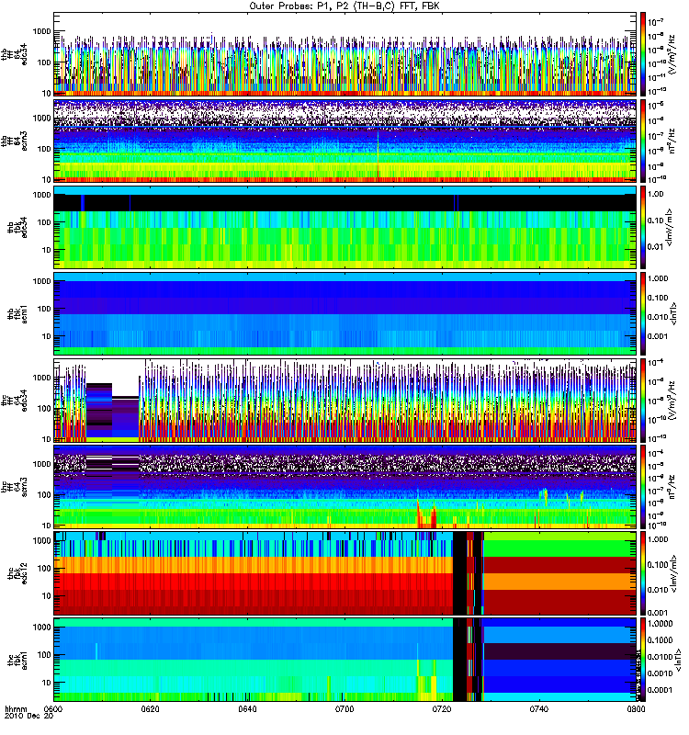Click the 0800 time axis label
Screen dimensions: 689x735
(636, 708)
